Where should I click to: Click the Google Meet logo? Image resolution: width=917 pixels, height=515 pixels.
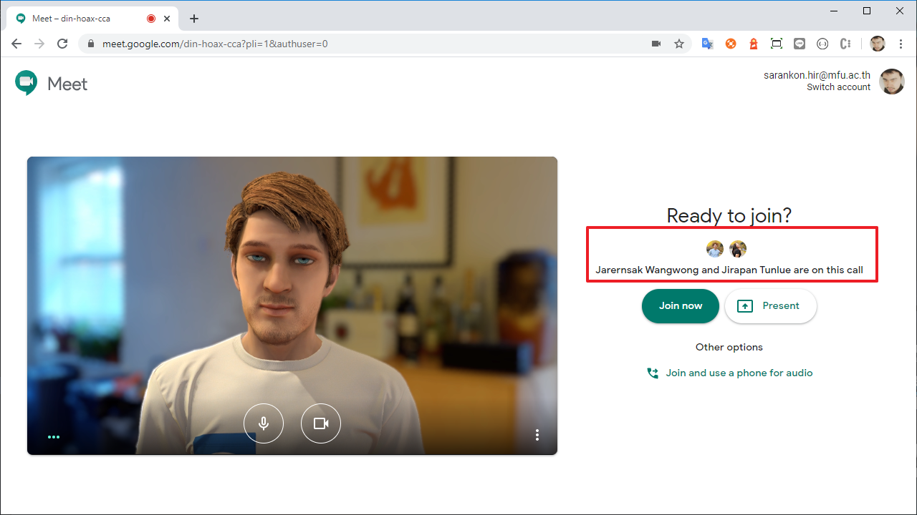[x=52, y=84]
